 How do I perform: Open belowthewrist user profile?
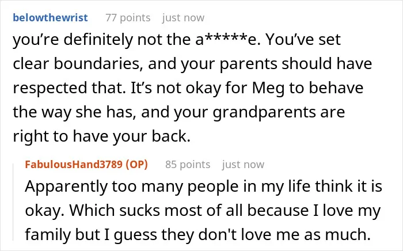click(x=51, y=18)
